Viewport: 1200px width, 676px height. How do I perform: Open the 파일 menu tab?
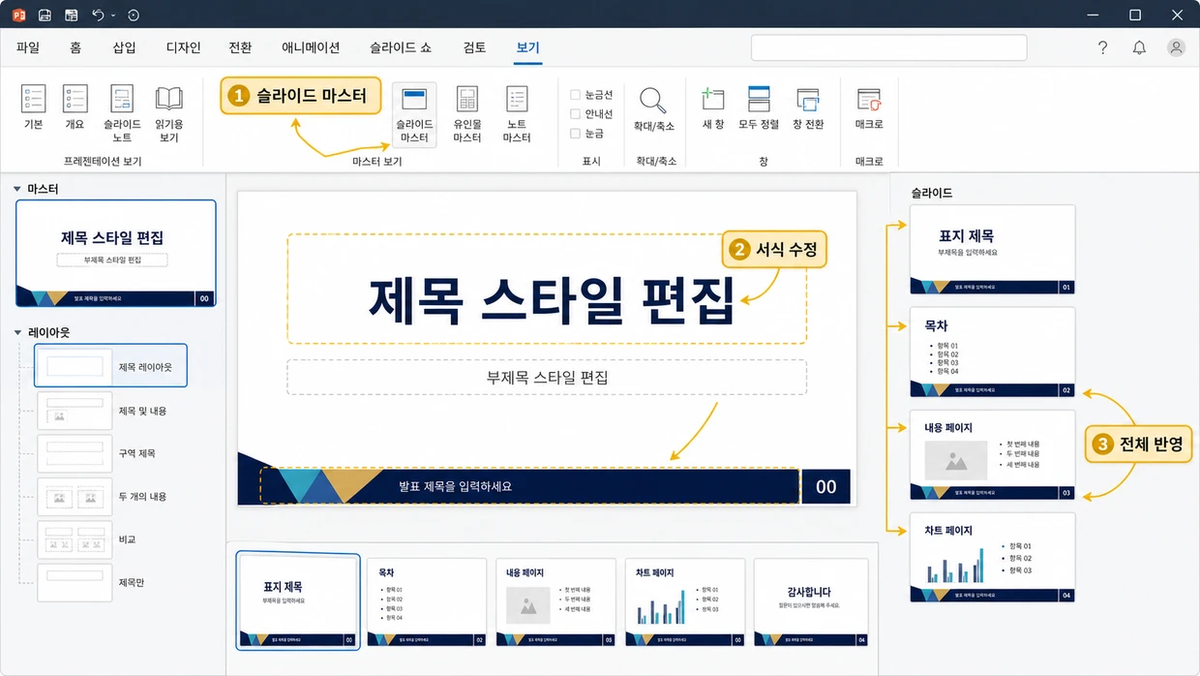tap(28, 47)
